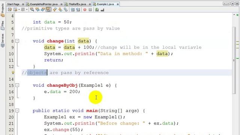Click green status square in error stripe

pyautogui.click(x=237, y=15)
